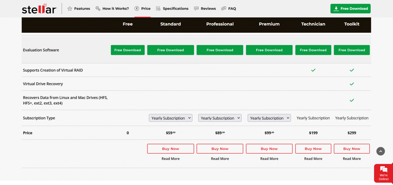Read More about the Professional plan
Screen dimensions: 393x185
pos(220,159)
